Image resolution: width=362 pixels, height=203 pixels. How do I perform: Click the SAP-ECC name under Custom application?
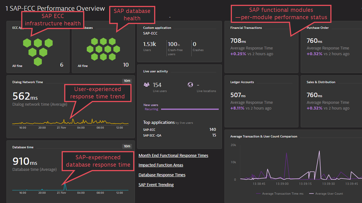coord(150,33)
